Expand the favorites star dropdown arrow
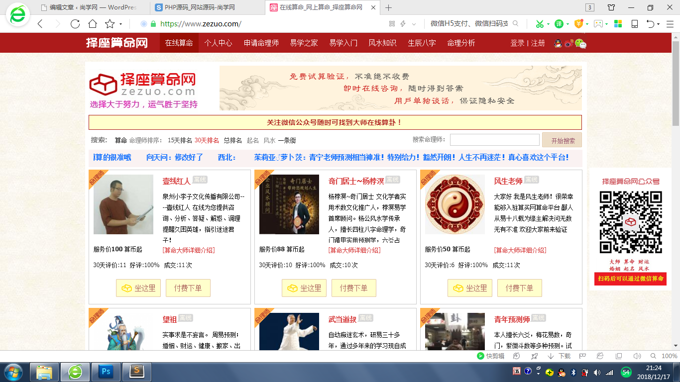This screenshot has width=680, height=382. pos(121,24)
